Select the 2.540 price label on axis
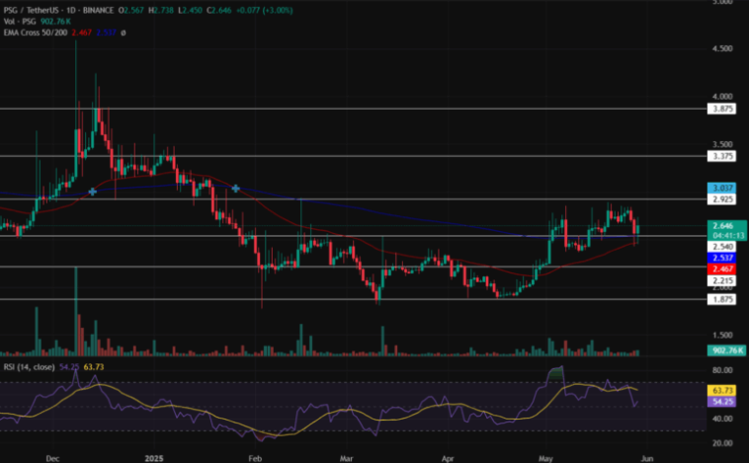This screenshot has height=463, width=749. click(722, 247)
